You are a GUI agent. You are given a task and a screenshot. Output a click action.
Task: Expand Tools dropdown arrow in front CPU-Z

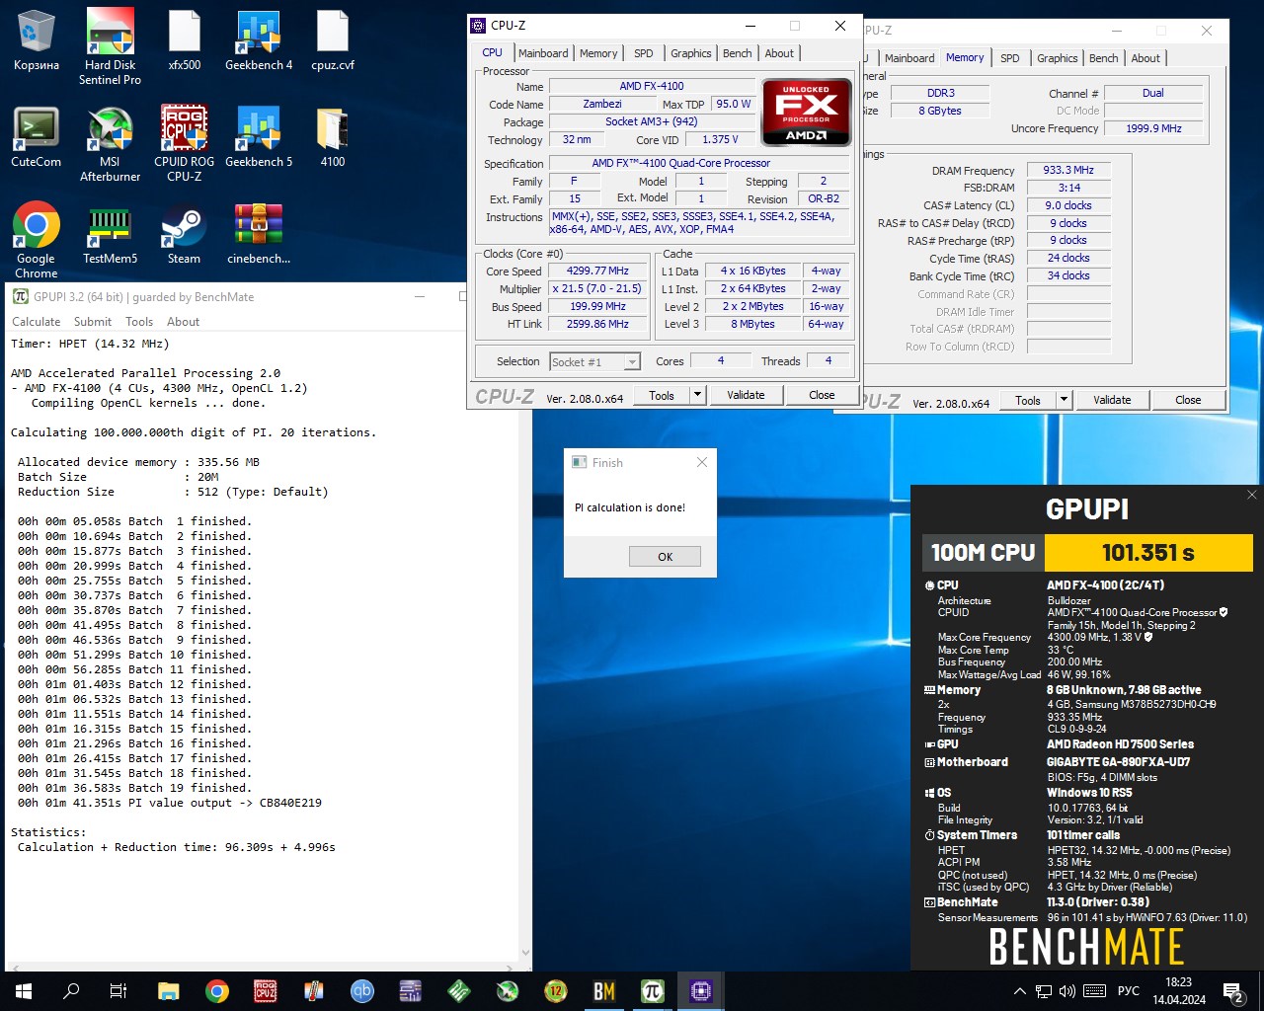tap(697, 395)
